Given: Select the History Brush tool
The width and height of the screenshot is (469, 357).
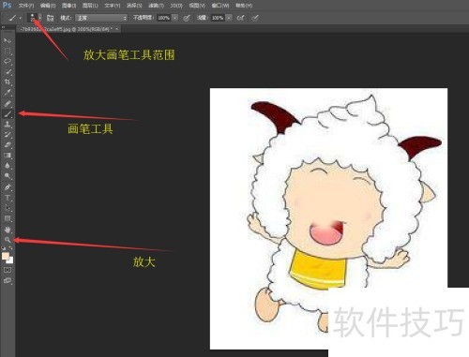Looking at the screenshot, I should (8, 135).
